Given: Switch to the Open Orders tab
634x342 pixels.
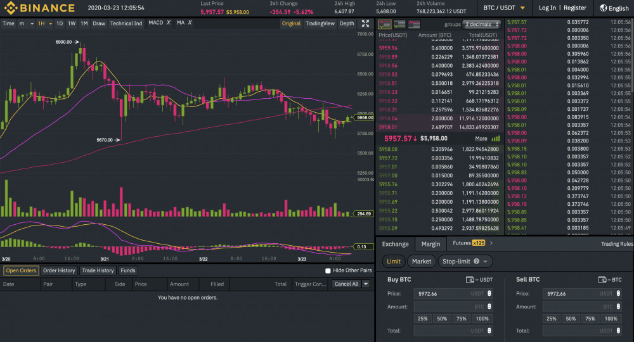Looking at the screenshot, I should 21,270.
